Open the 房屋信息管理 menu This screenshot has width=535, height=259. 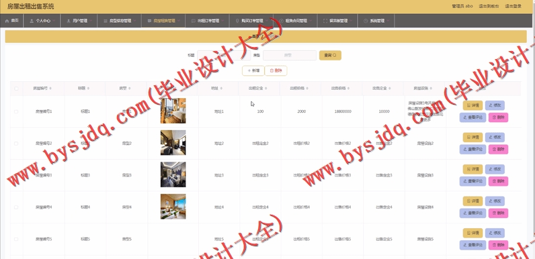pyautogui.click(x=119, y=21)
